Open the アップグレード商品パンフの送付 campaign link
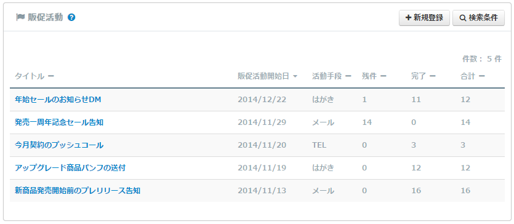This screenshot has height=224, width=514. coord(70,168)
